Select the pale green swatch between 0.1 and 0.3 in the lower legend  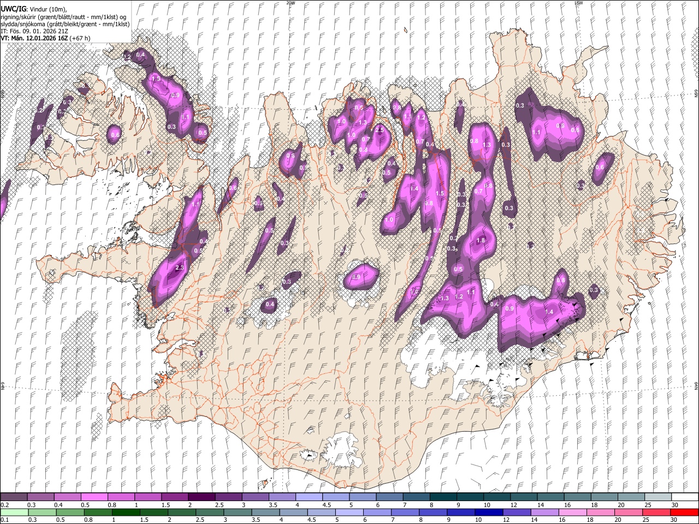coord(14,512)
